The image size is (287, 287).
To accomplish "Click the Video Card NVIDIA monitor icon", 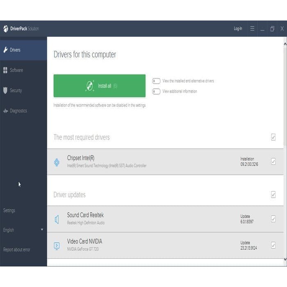I will pos(57,246).
